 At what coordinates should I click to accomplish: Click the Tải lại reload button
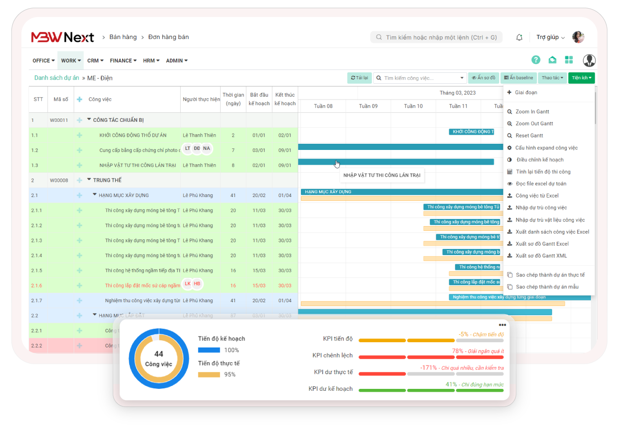[x=359, y=78]
